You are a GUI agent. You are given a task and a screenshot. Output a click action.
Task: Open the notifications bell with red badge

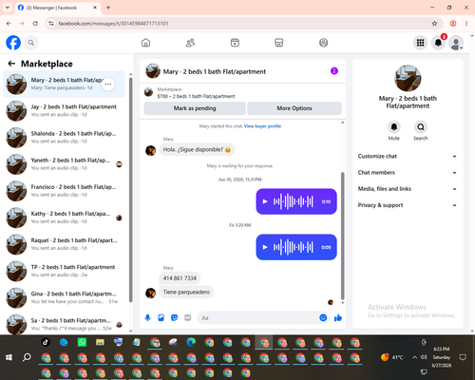tap(438, 43)
